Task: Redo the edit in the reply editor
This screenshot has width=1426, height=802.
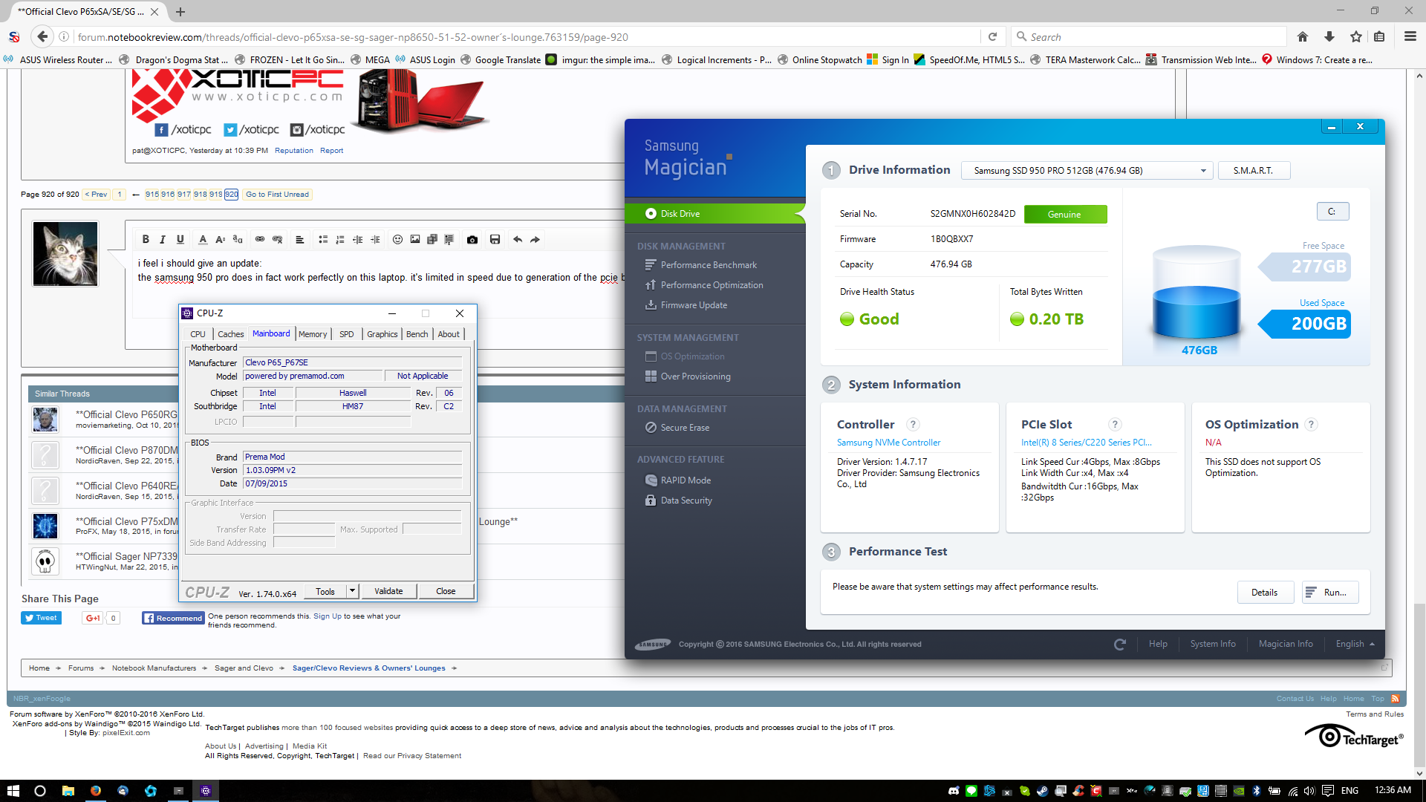Action: [x=535, y=239]
